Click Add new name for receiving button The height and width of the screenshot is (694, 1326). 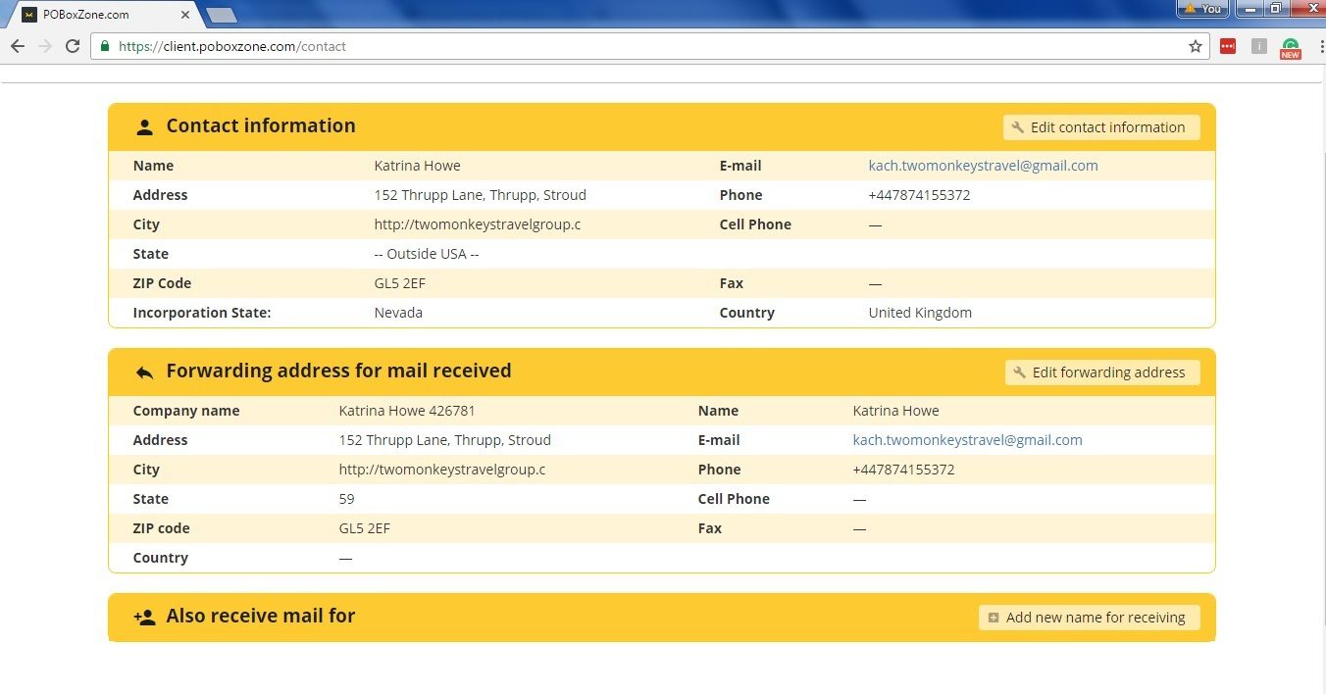(x=1090, y=618)
